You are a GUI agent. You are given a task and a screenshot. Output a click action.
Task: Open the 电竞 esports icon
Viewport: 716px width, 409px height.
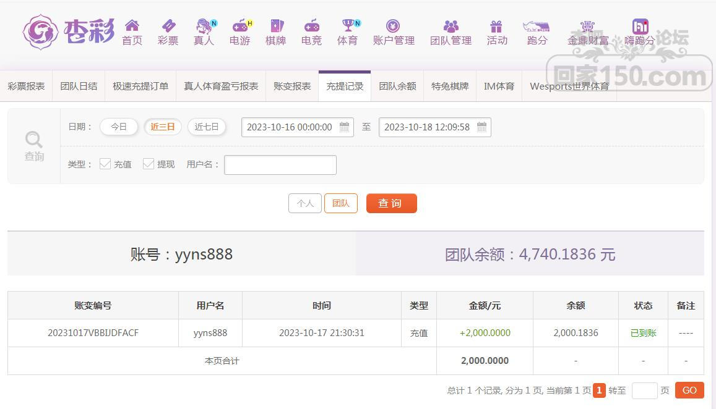click(x=311, y=25)
